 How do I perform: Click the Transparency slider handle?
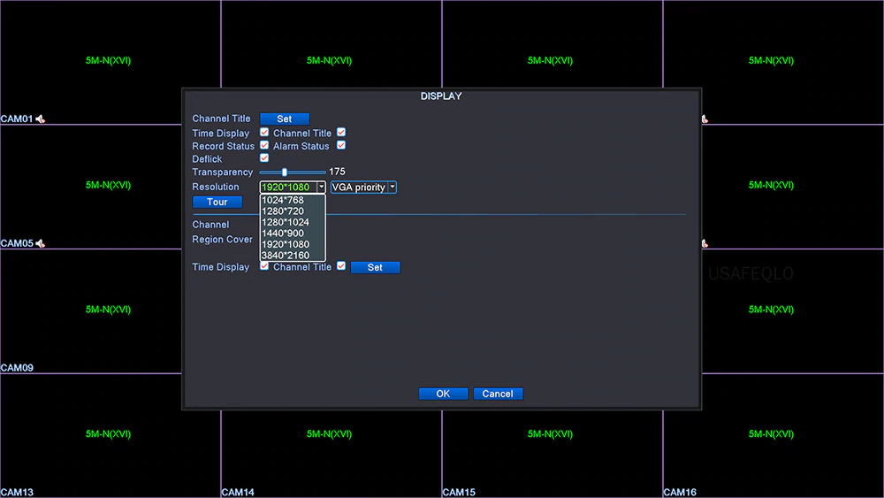click(x=284, y=172)
